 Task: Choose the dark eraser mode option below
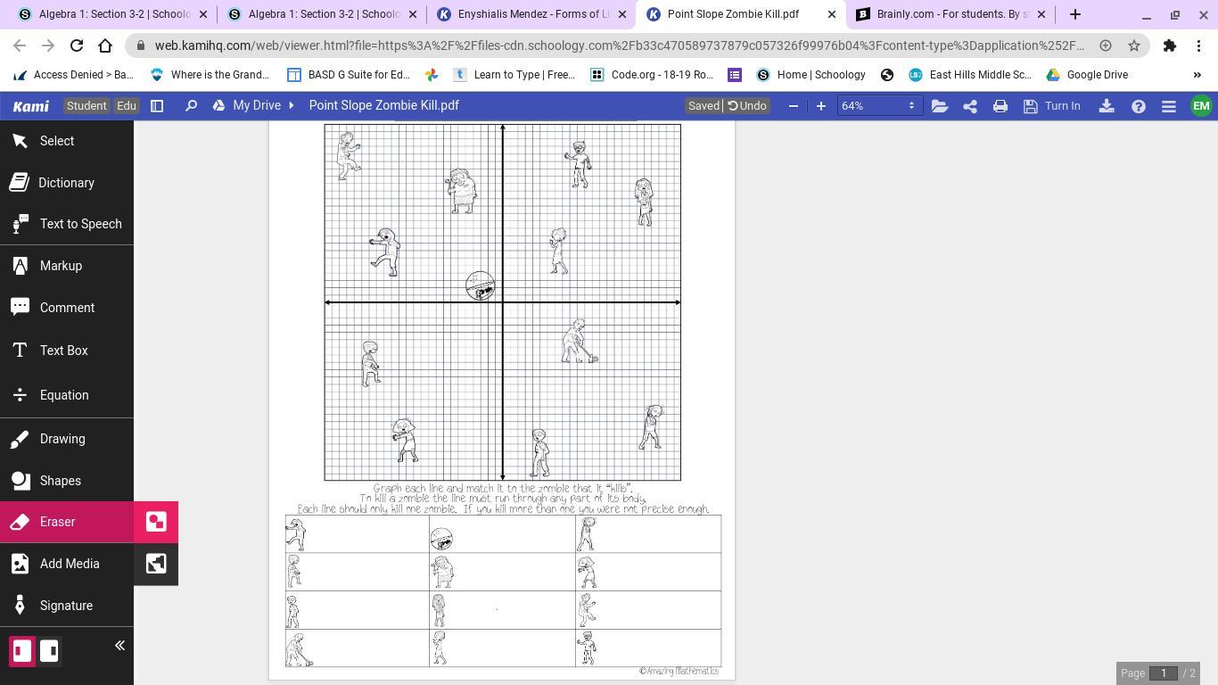[156, 564]
